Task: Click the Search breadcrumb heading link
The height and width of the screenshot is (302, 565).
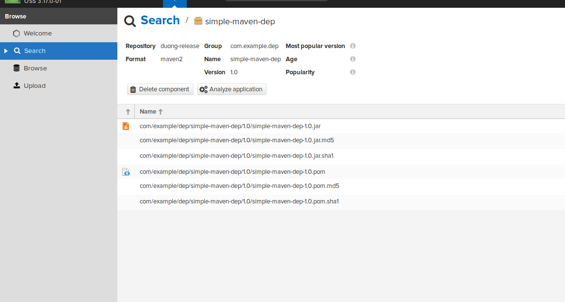Action: pos(160,20)
